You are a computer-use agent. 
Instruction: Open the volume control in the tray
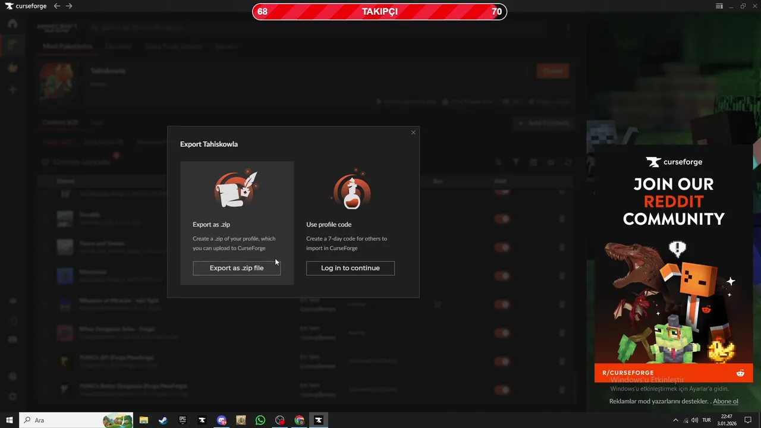[695, 420]
